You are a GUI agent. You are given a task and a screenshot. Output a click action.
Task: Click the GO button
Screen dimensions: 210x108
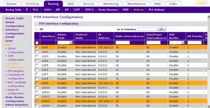tap(161, 29)
